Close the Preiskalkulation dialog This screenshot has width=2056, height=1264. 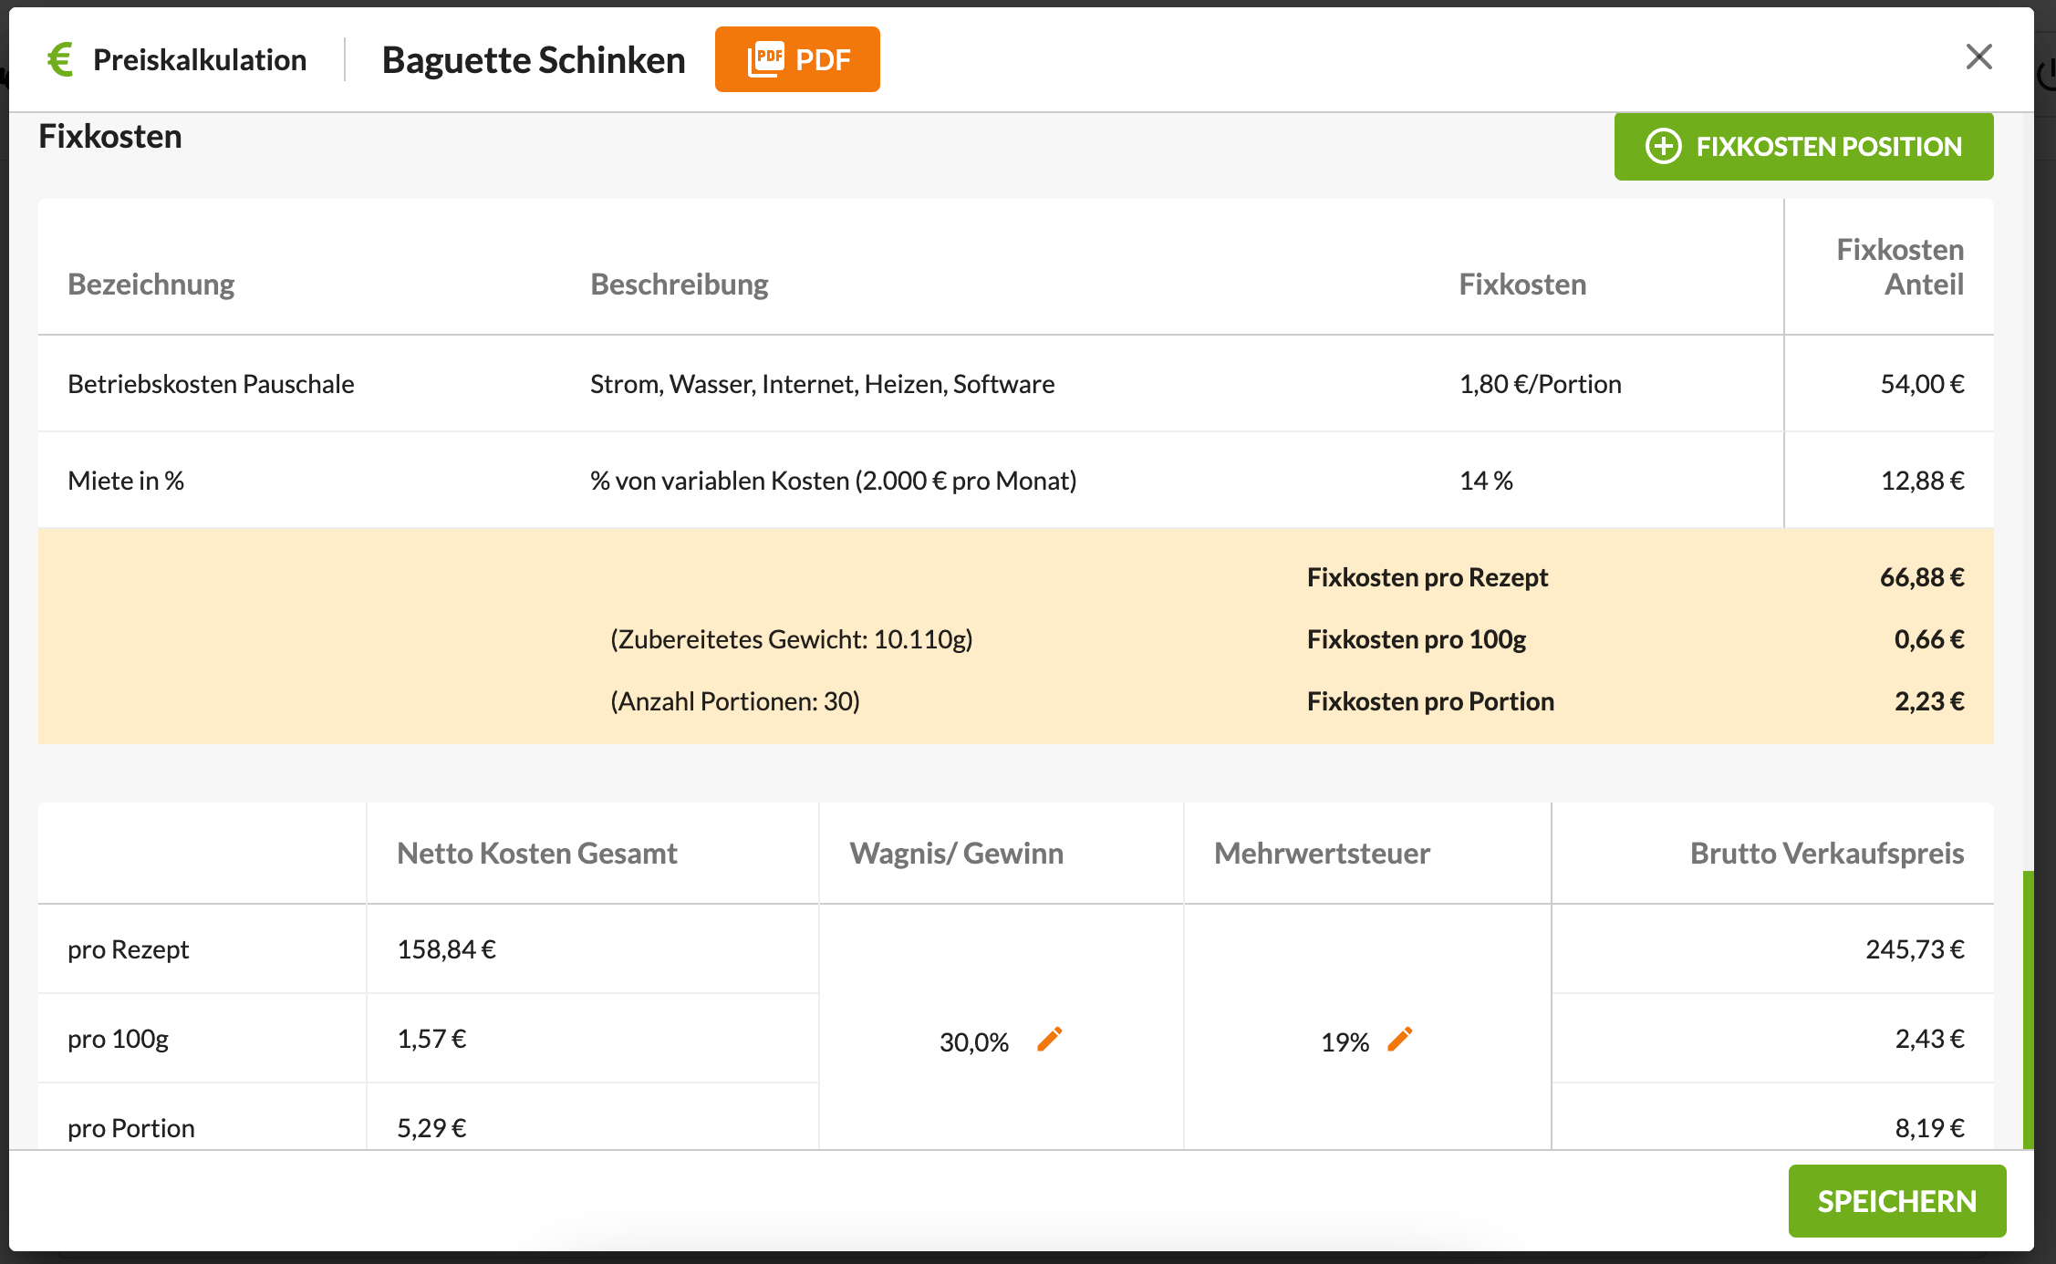coord(1978,57)
